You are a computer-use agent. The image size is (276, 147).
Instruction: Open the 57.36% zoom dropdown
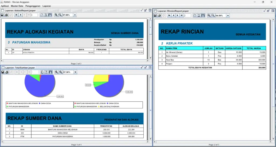75,72
